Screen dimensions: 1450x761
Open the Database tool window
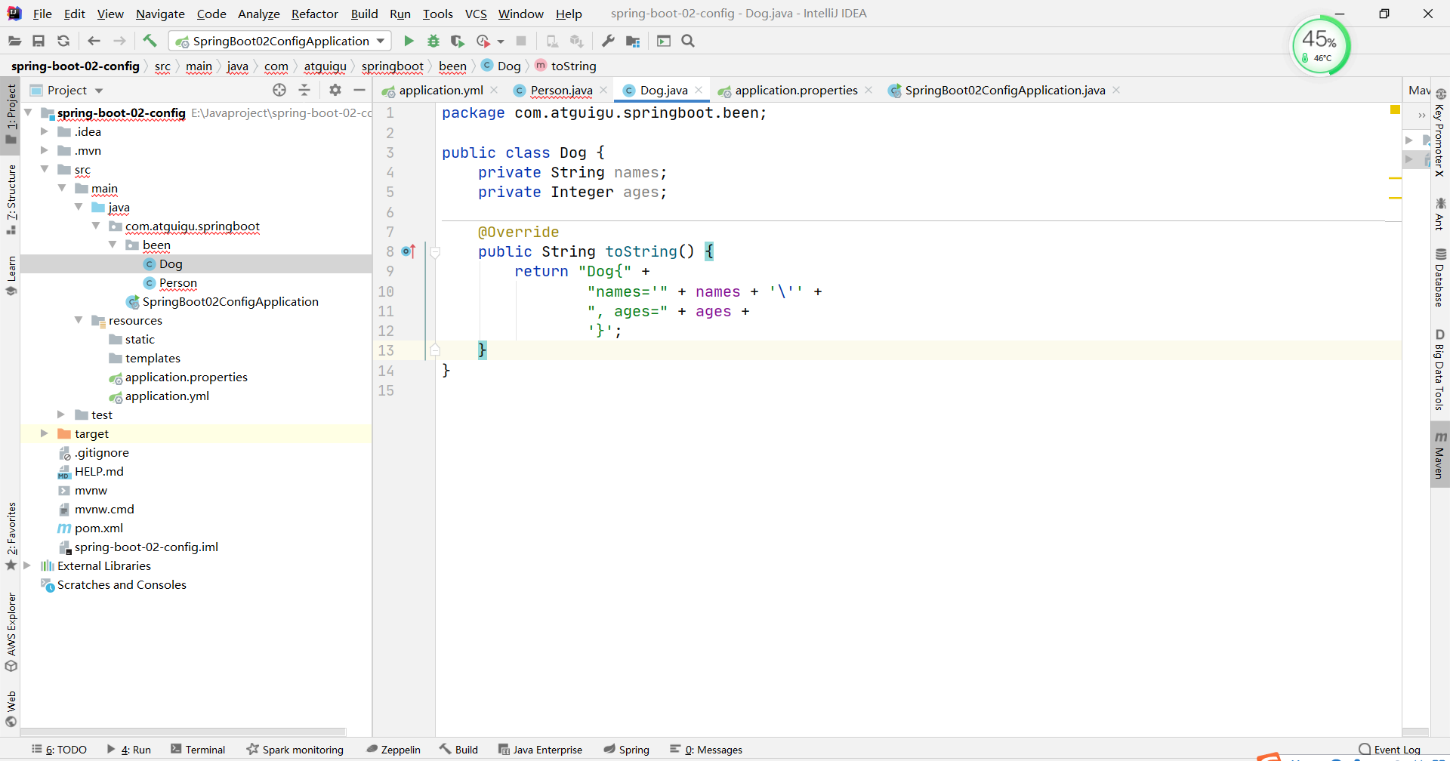[x=1441, y=279]
